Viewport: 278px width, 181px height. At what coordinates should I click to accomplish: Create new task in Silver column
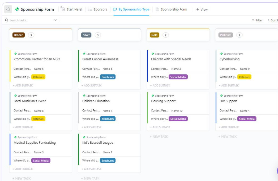tap(90, 178)
